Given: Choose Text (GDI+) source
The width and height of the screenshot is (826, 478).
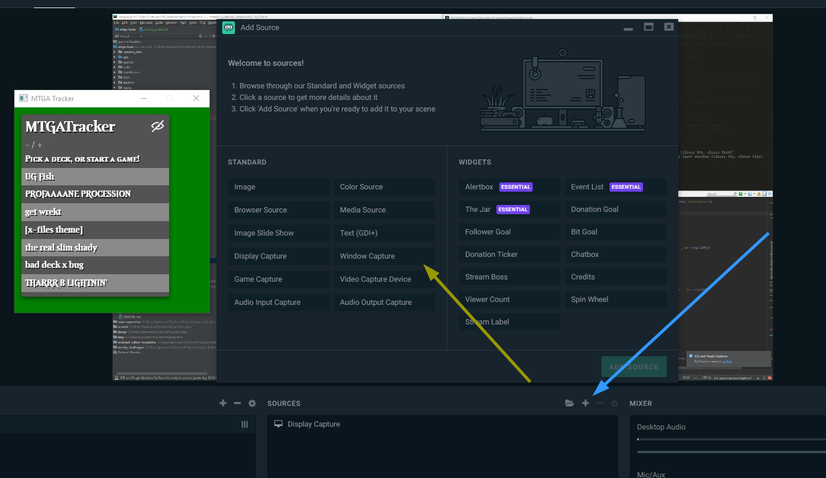Looking at the screenshot, I should point(384,233).
